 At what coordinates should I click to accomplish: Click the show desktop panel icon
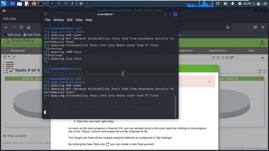tap(12, 3)
